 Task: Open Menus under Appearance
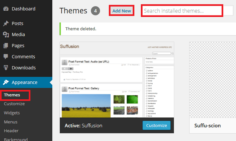[x=11, y=122]
